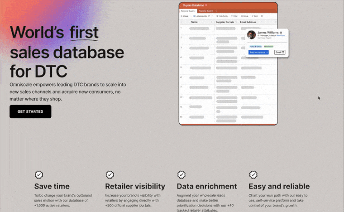Click the Save time heading
The height and width of the screenshot is (212, 344).
(x=52, y=186)
